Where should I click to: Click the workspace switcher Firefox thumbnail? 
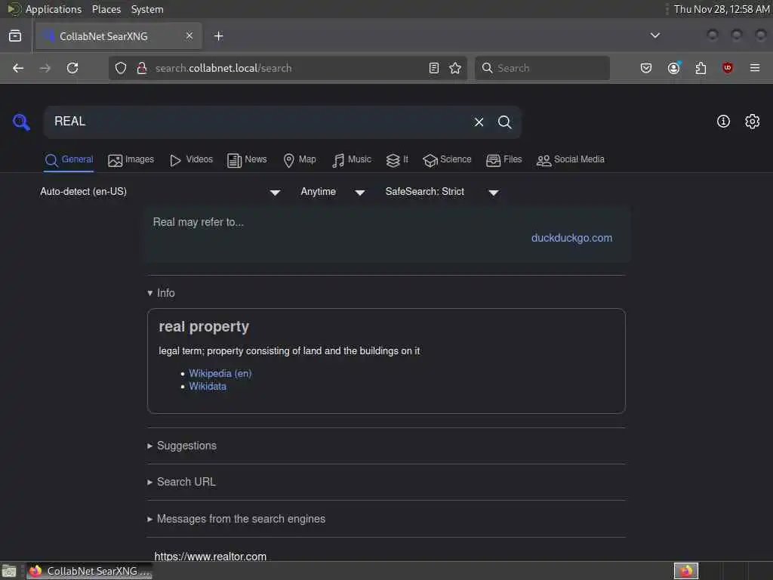pyautogui.click(x=685, y=571)
